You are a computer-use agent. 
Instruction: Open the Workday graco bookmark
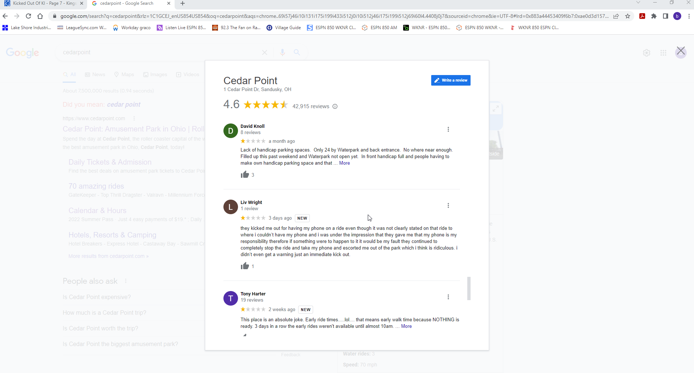[x=132, y=28]
